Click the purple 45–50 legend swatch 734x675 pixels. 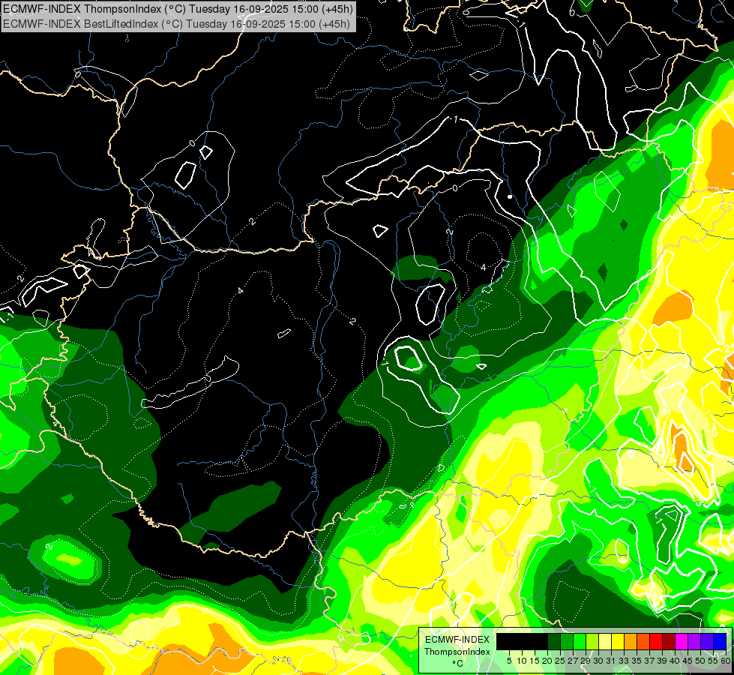click(x=694, y=642)
